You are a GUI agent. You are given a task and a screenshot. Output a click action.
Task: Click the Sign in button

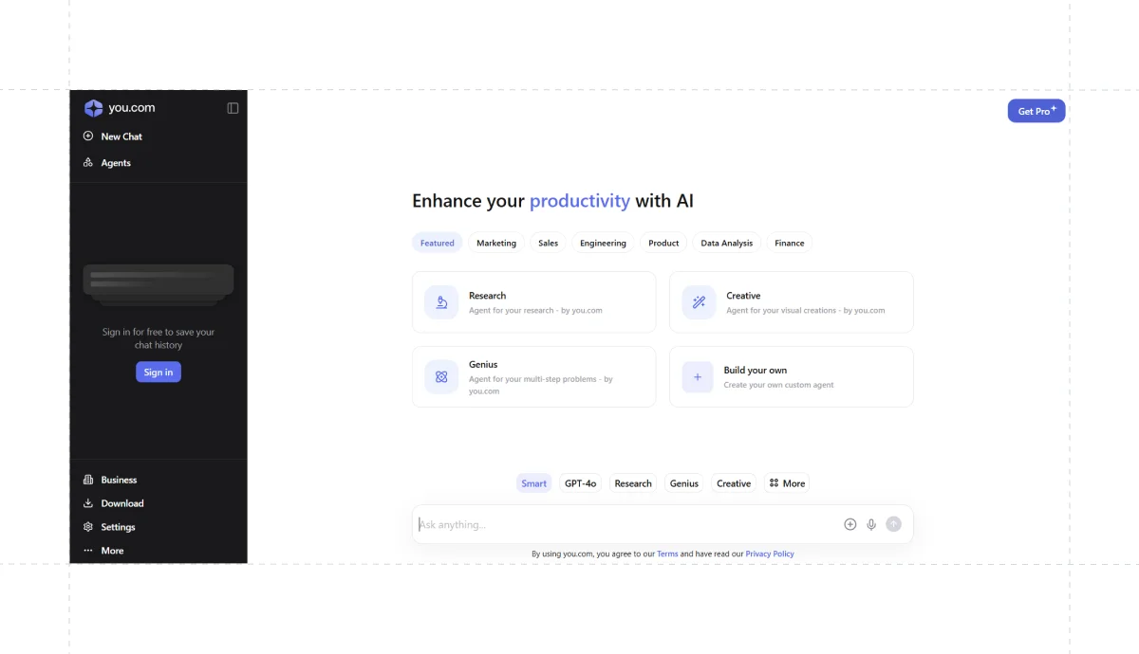coord(158,372)
